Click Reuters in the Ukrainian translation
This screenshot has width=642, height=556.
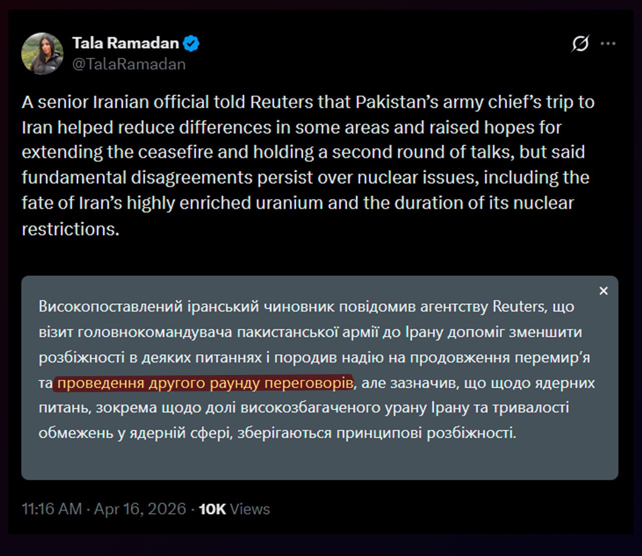520,306
